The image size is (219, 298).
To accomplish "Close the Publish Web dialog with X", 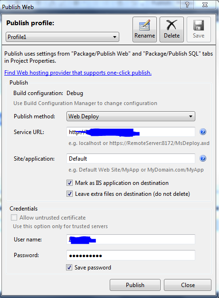I will (x=205, y=5).
